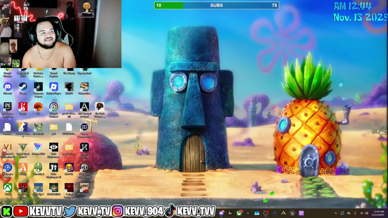Image resolution: width=388 pixels, height=218 pixels.
Task: Select the LIMBO game shortcut
Action: (69, 88)
